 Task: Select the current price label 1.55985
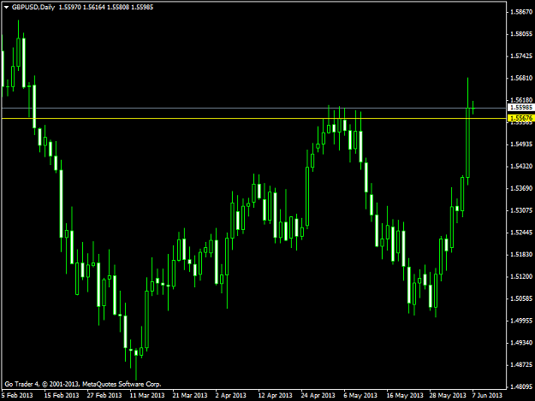pos(521,108)
